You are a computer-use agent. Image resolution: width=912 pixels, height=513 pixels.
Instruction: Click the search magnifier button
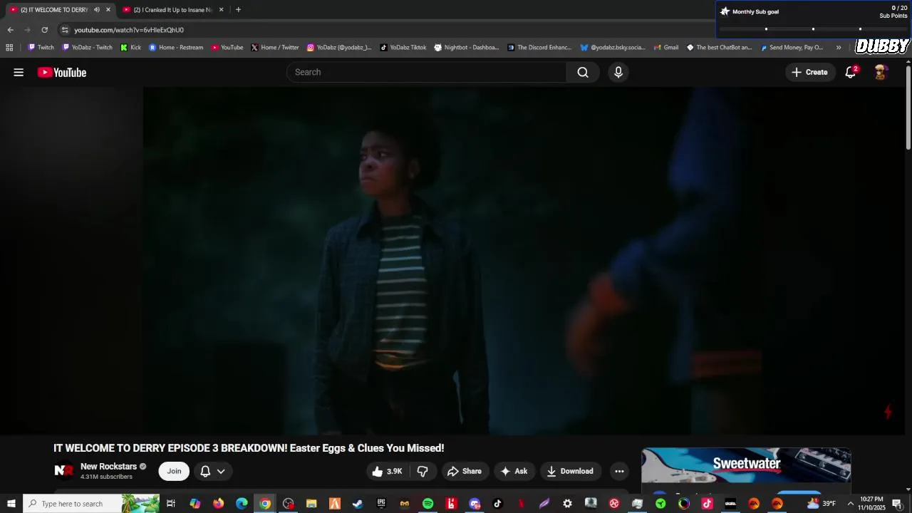(583, 72)
